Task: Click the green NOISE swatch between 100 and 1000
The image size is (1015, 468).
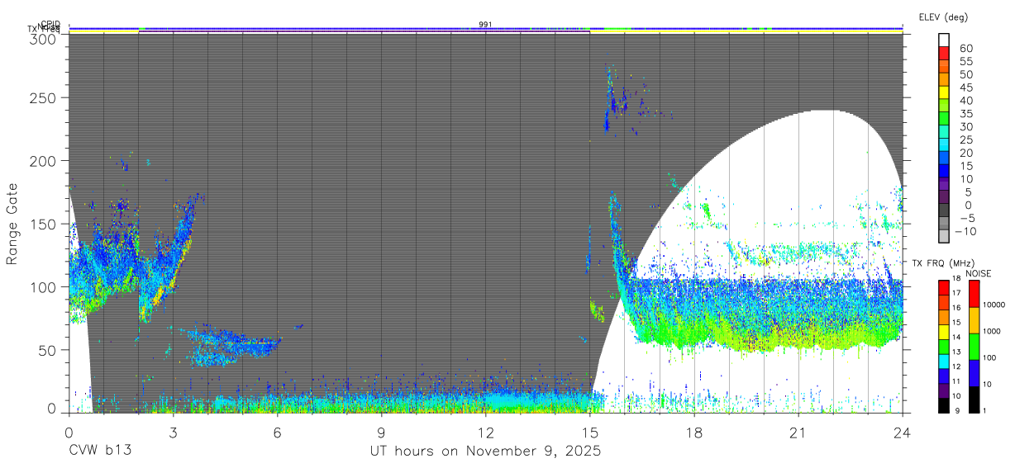Action: (x=974, y=346)
